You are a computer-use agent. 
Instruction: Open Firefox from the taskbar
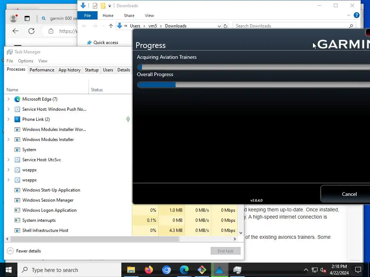pos(149,270)
